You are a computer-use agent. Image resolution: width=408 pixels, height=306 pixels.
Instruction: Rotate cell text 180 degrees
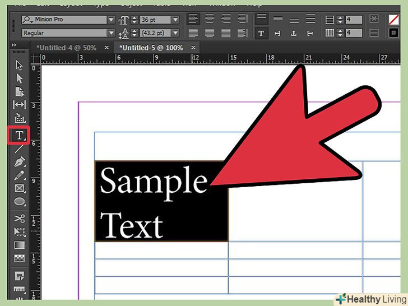[294, 33]
